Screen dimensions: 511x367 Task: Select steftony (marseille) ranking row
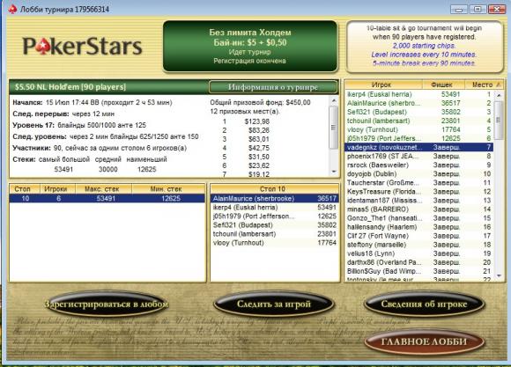point(419,245)
